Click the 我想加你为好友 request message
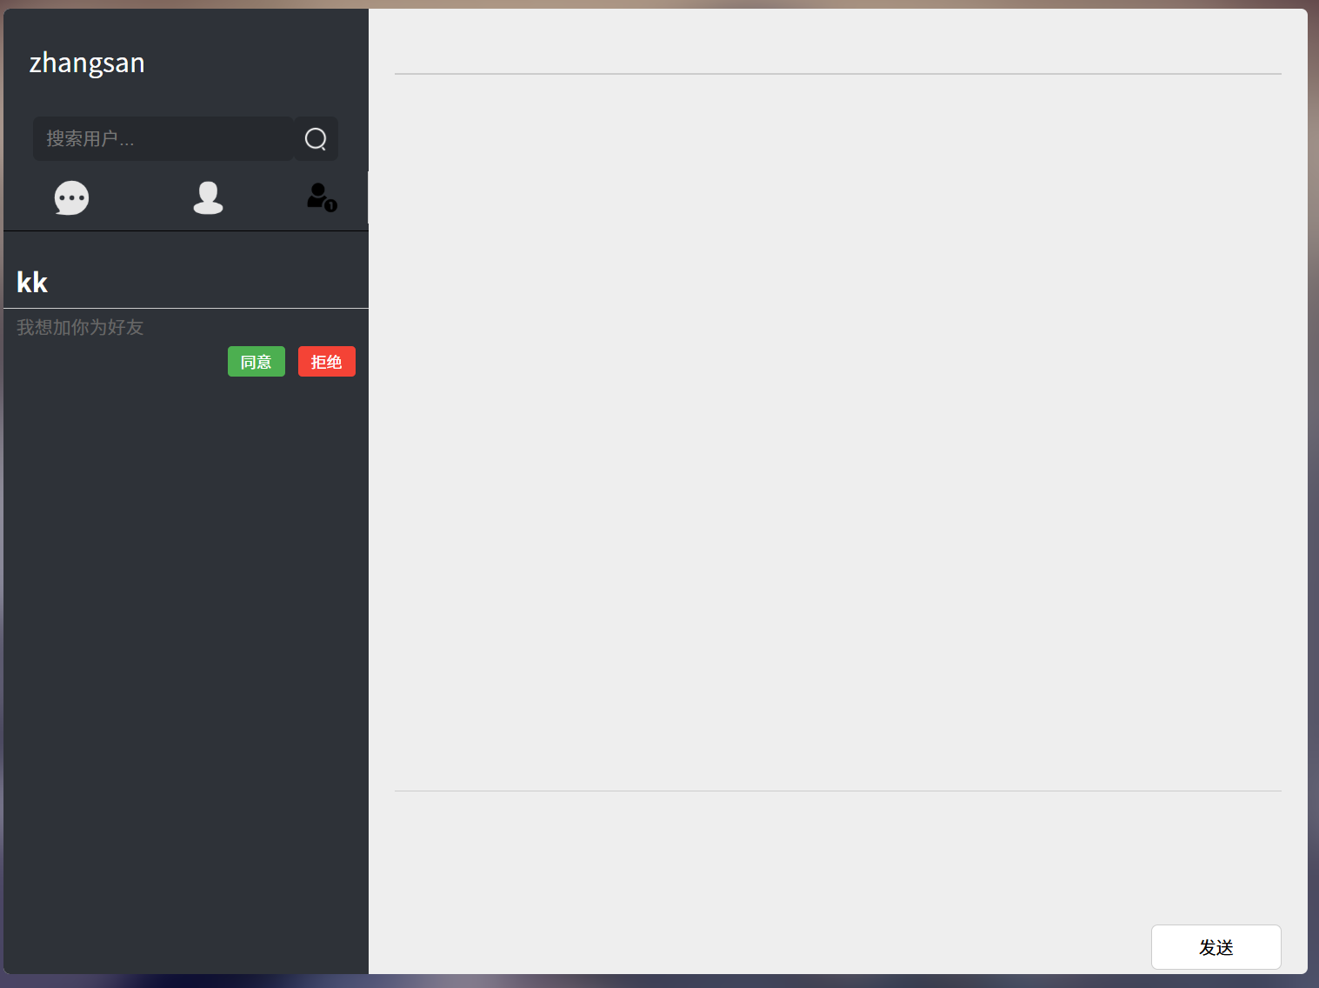Screen dimensions: 1319x988 coord(80,328)
